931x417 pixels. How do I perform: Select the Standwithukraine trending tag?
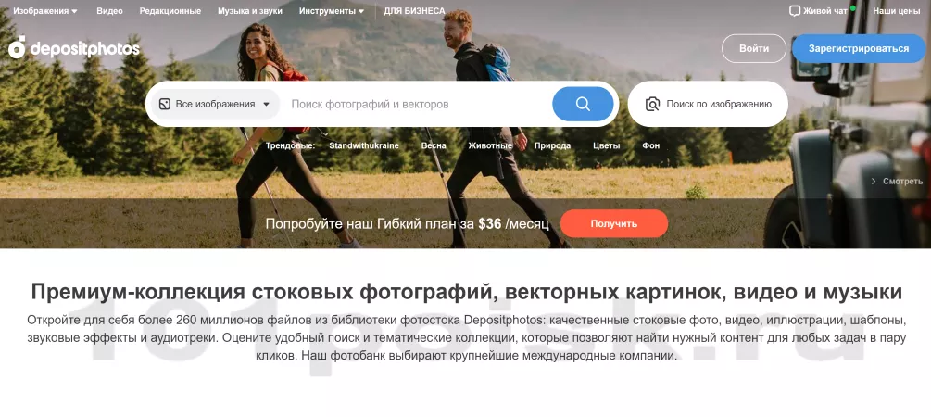click(364, 145)
